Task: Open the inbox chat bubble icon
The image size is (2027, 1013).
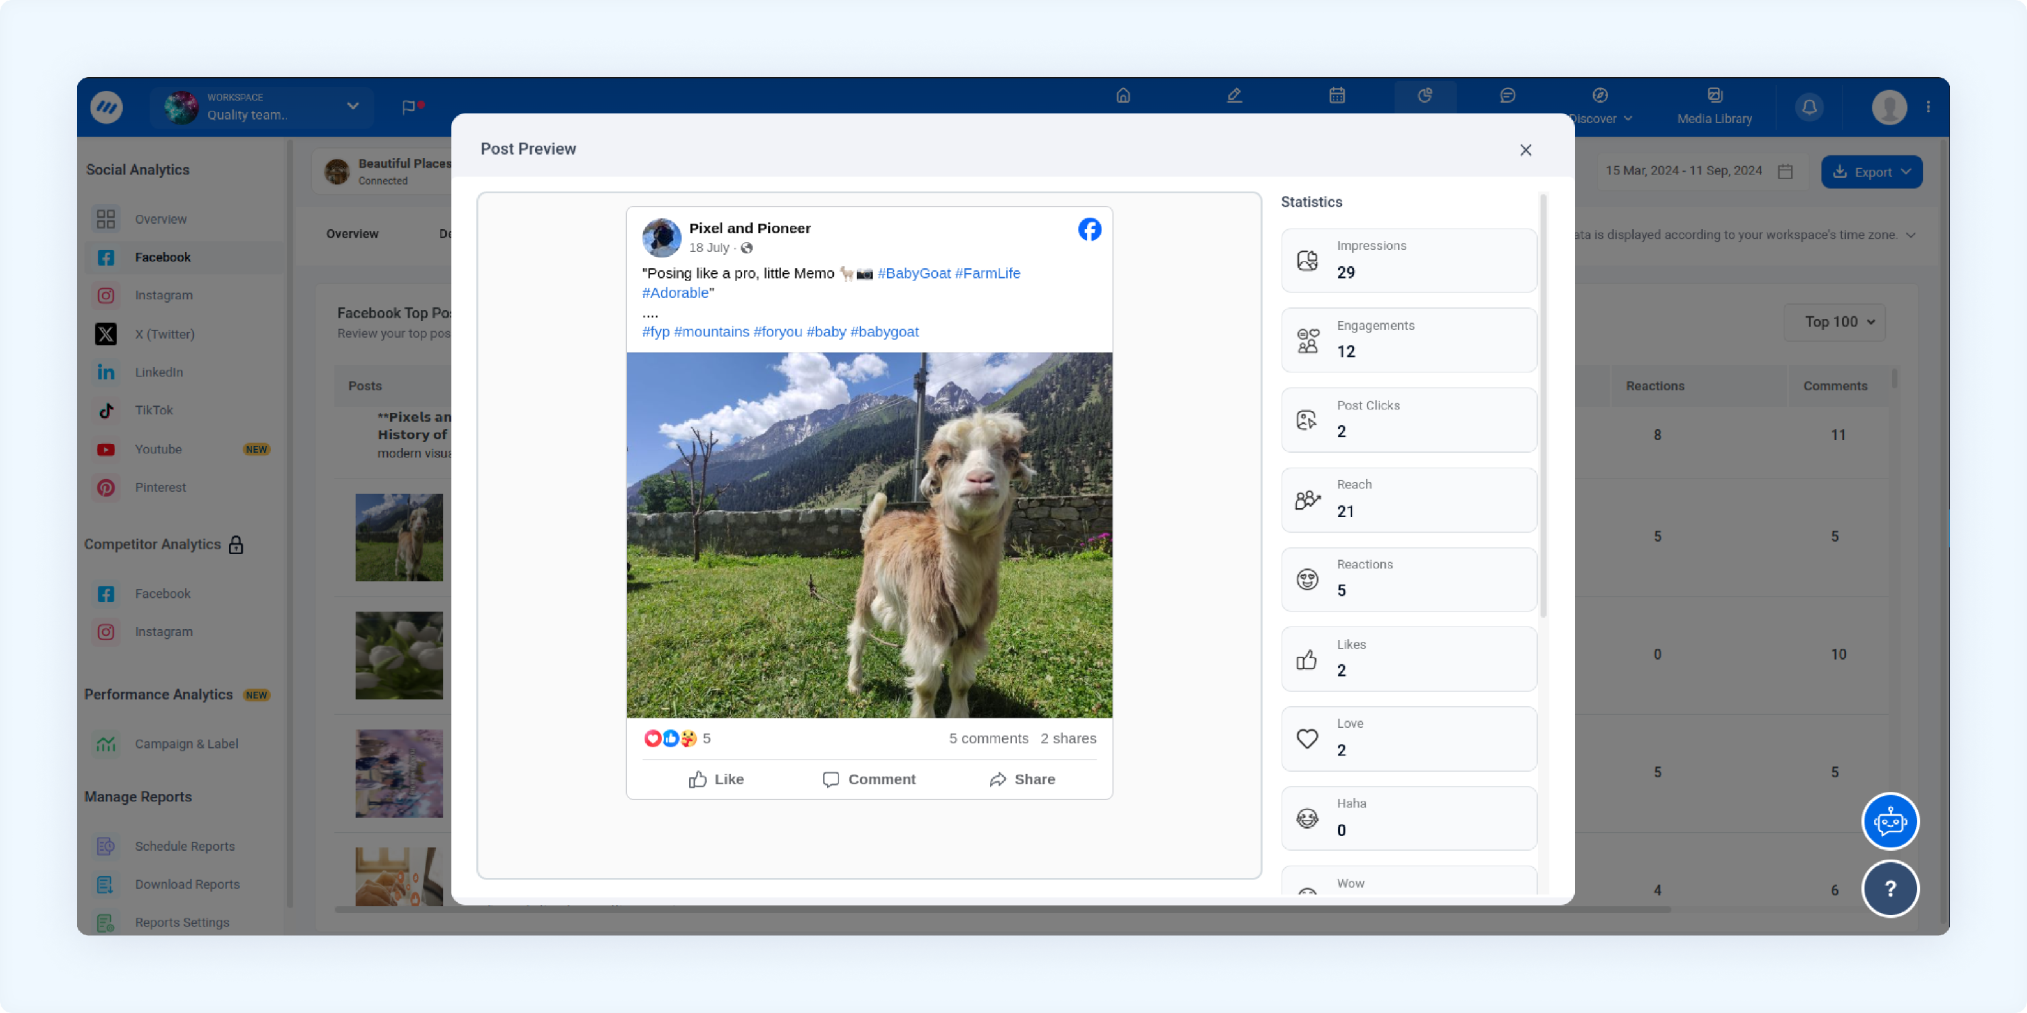Action: pos(1507,95)
